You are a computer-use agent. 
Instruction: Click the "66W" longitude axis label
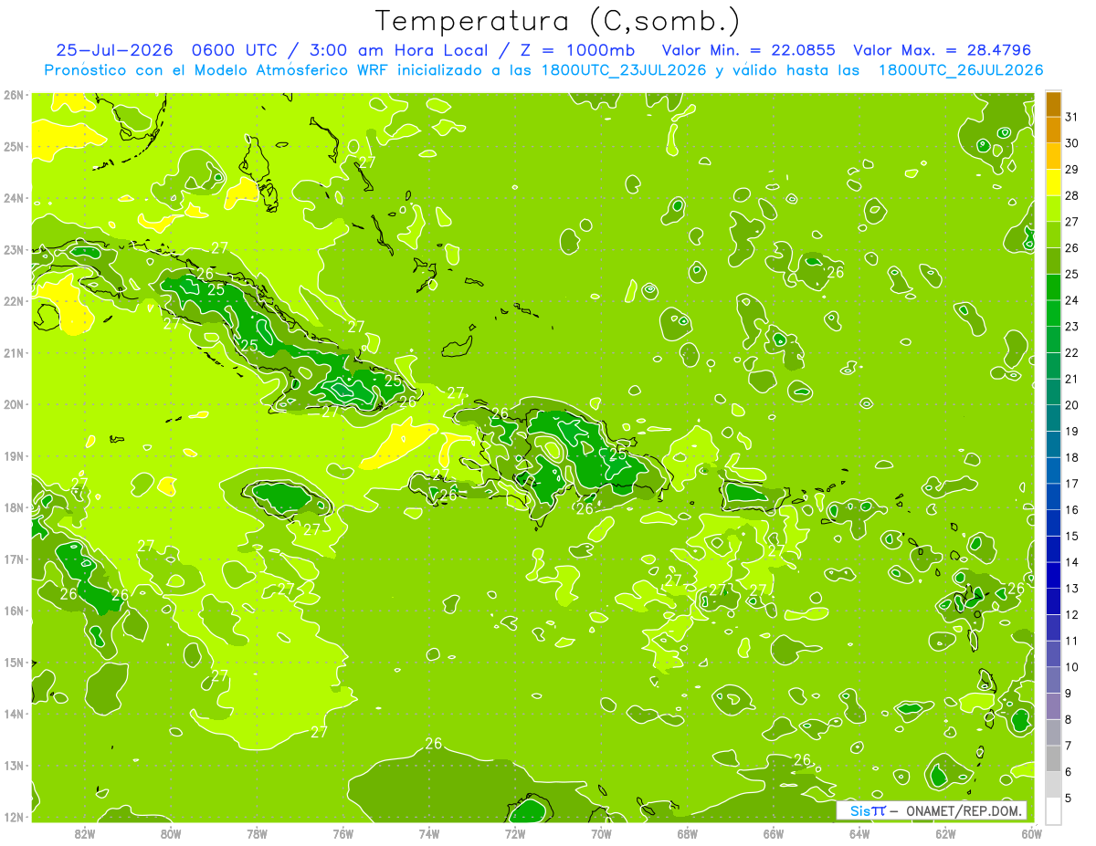(x=774, y=832)
